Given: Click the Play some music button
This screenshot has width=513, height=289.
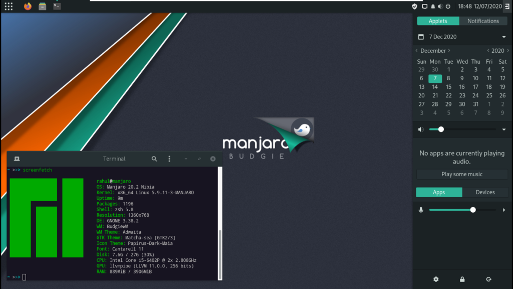Looking at the screenshot, I should [x=461, y=174].
